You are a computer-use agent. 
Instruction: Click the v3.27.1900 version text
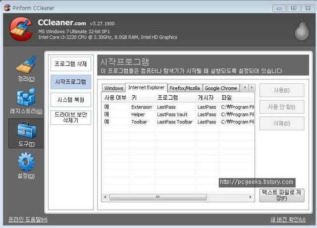click(x=103, y=24)
